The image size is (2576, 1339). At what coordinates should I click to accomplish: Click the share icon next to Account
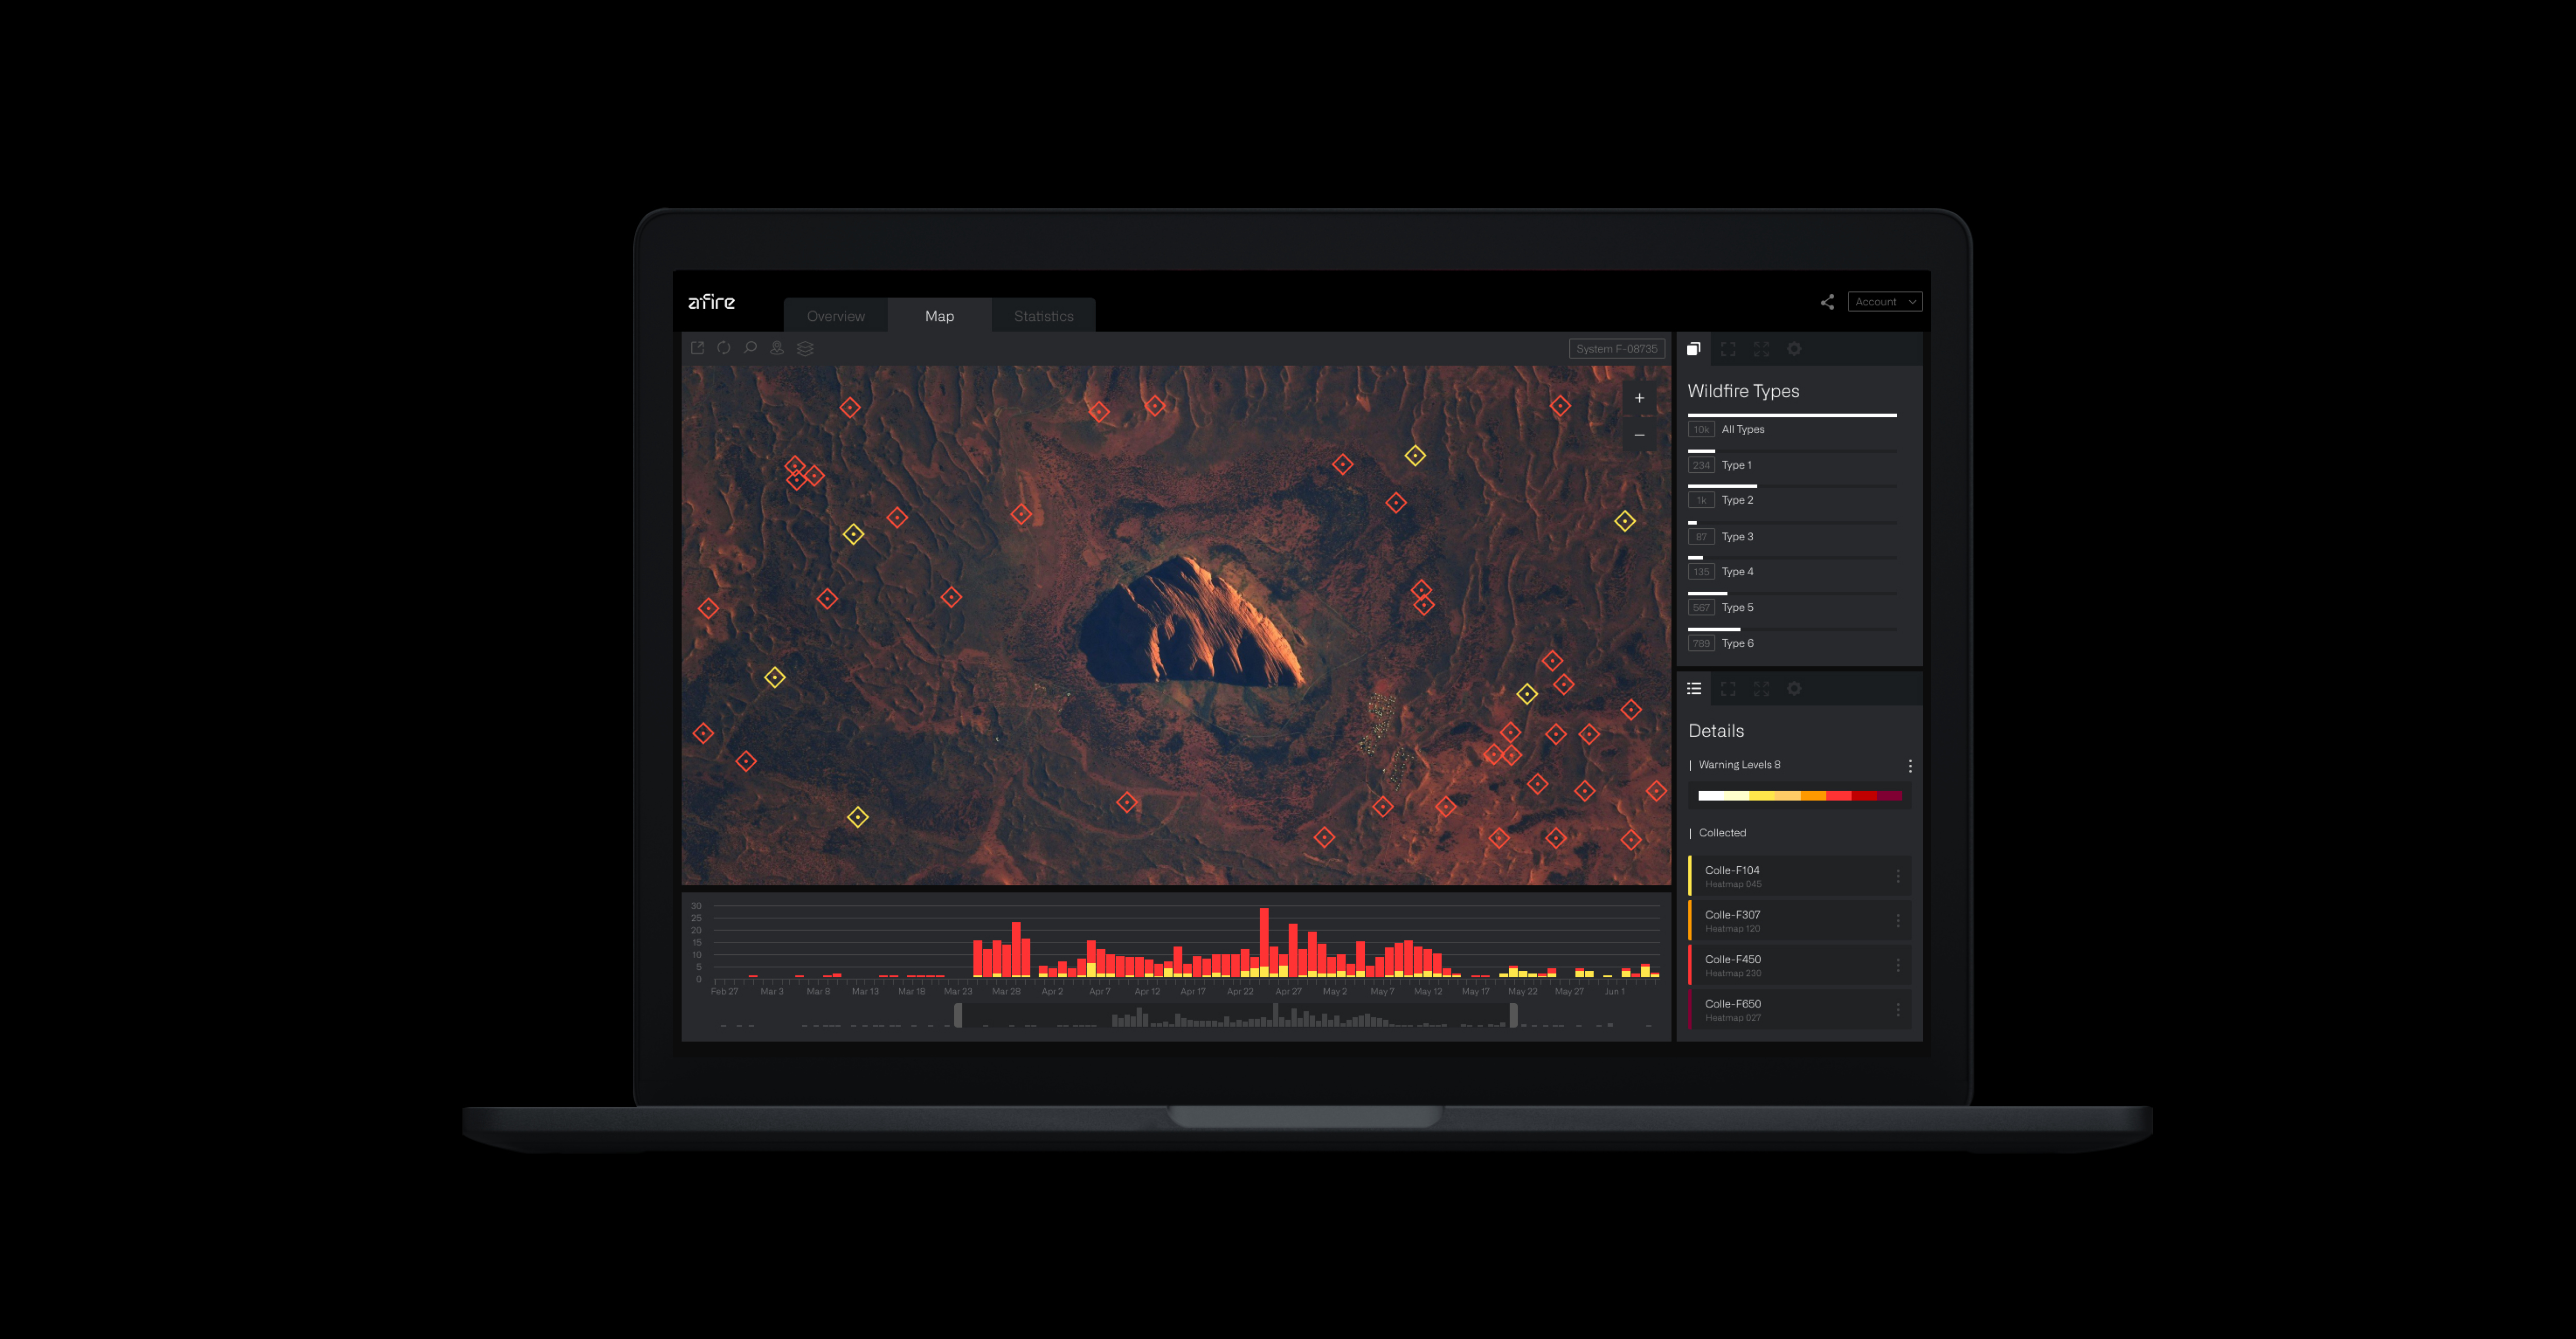pos(1827,302)
